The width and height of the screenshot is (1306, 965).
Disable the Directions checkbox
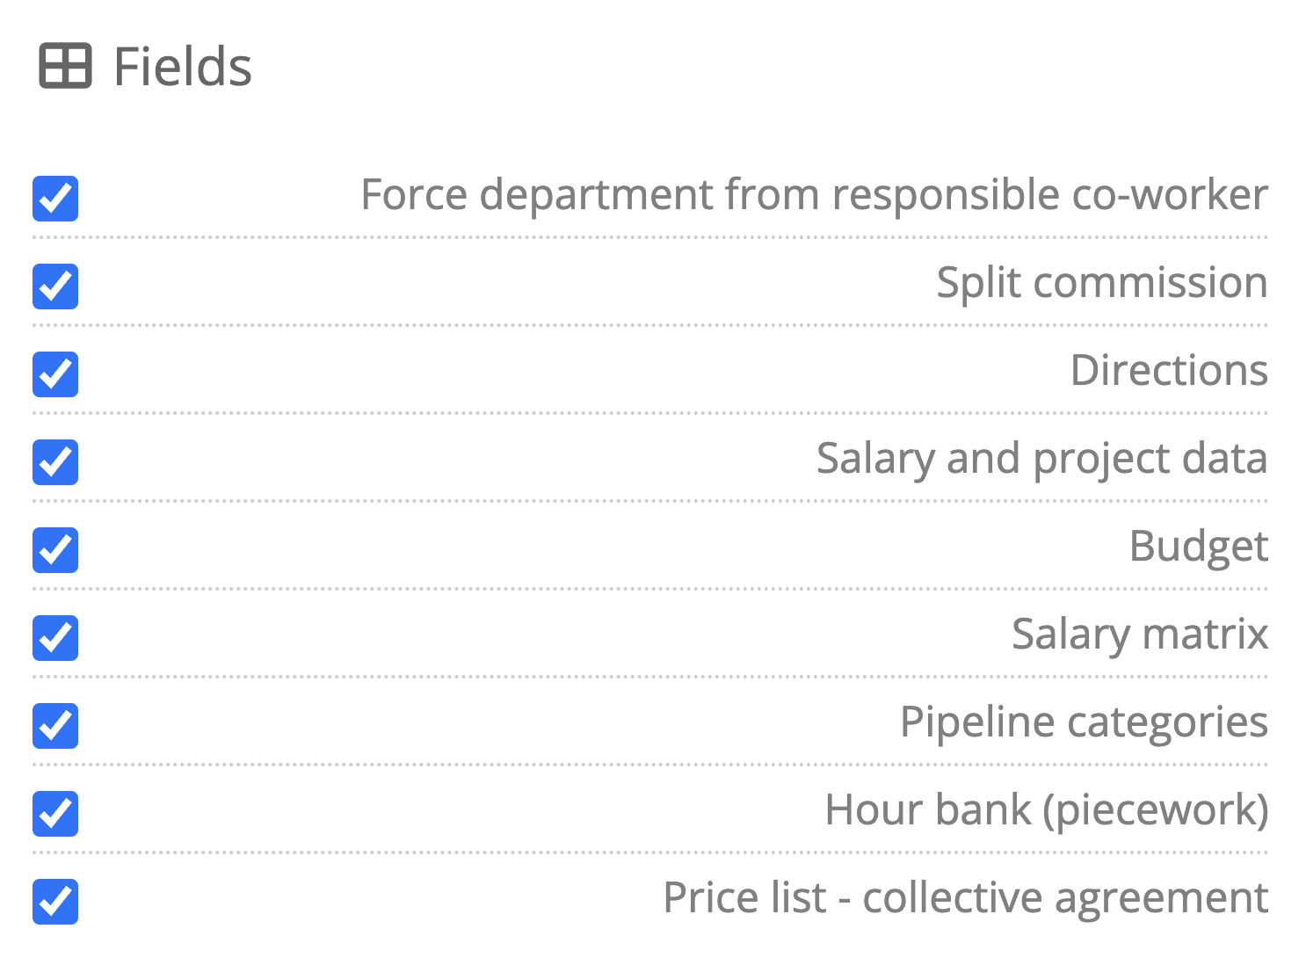click(55, 374)
